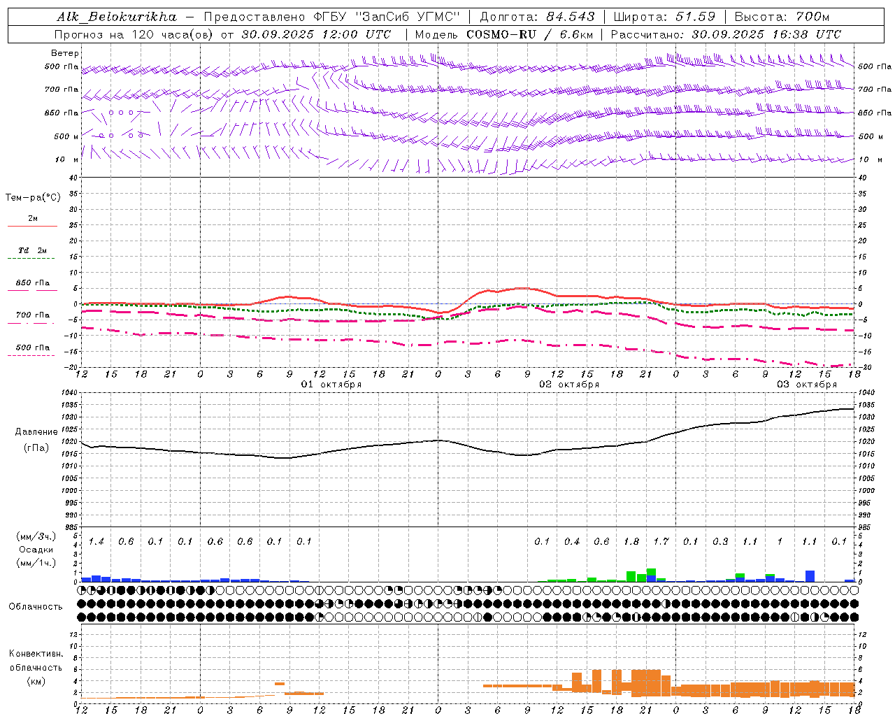895x716 pixels.
Task: Click the precipitation total 1.4
Action: [96, 541]
